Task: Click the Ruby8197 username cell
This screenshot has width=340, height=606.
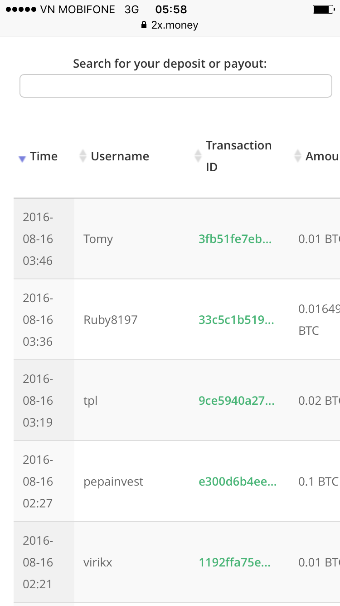Action: pyautogui.click(x=110, y=320)
